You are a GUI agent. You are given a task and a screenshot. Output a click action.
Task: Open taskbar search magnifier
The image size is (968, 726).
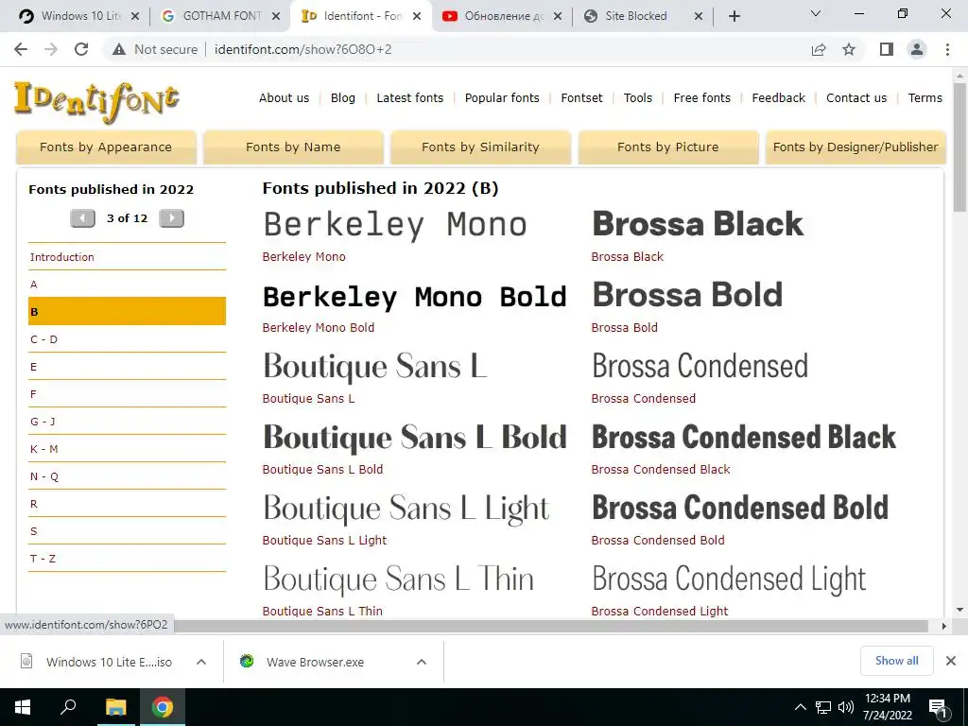(x=68, y=706)
